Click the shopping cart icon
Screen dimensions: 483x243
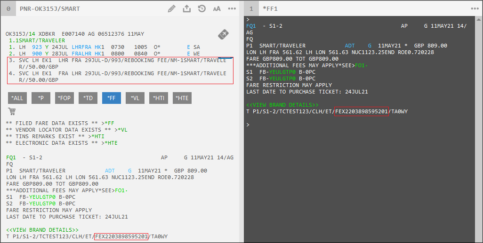tap(12, 111)
